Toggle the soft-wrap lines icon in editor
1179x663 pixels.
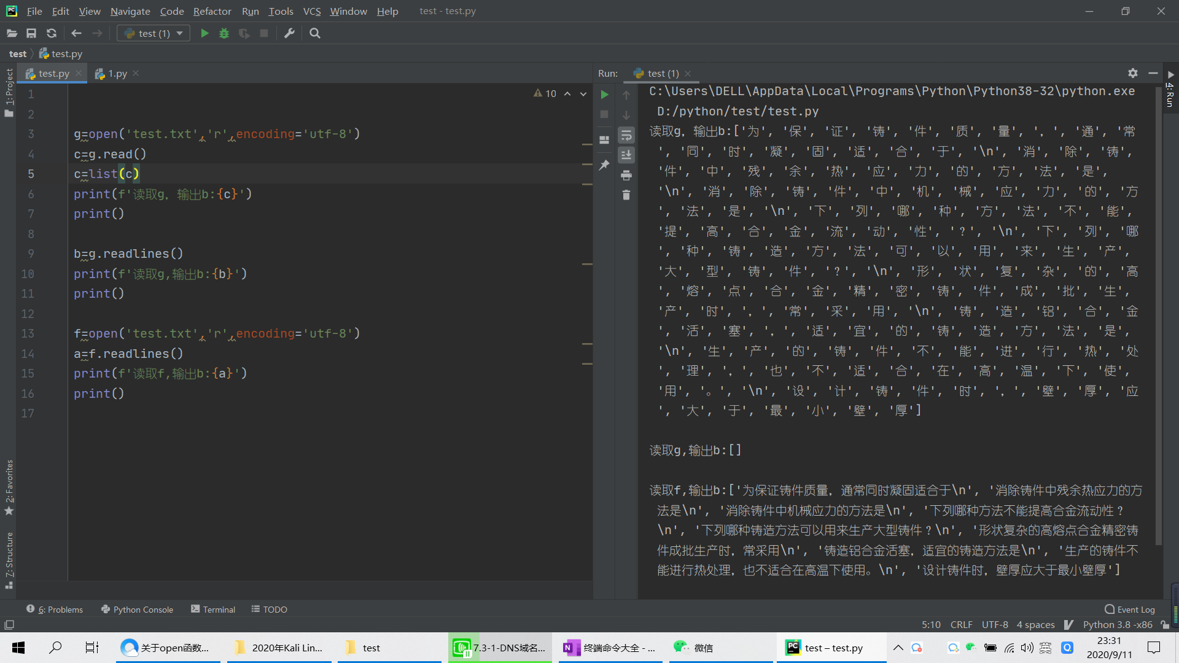pos(628,137)
